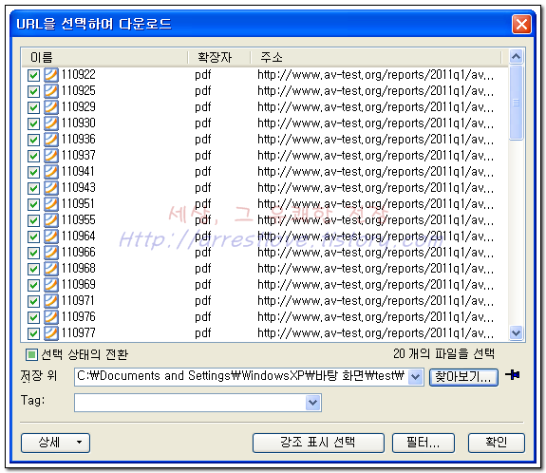The image size is (546, 473).
Task: Uncheck the checkbox for file 110964
Action: tap(33, 236)
